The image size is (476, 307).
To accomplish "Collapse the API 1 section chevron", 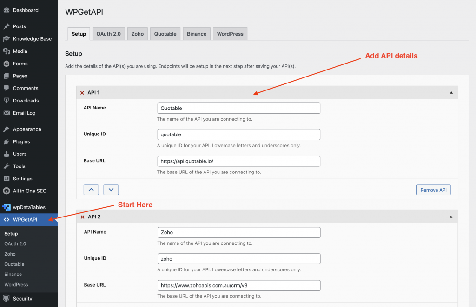I will click(450, 92).
